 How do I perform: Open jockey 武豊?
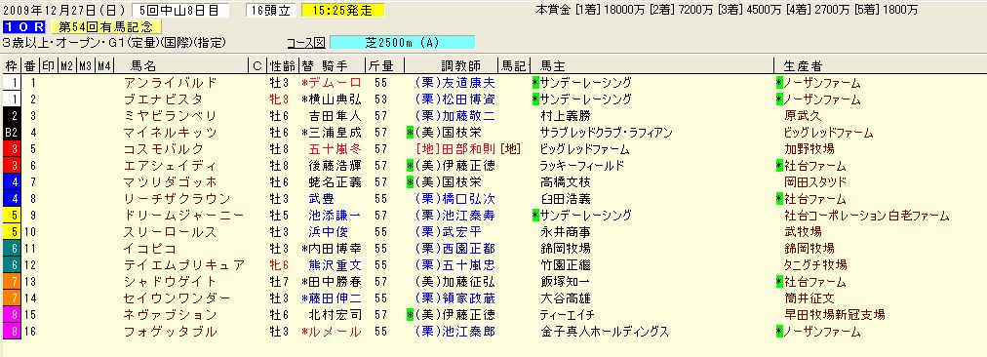[x=322, y=198]
